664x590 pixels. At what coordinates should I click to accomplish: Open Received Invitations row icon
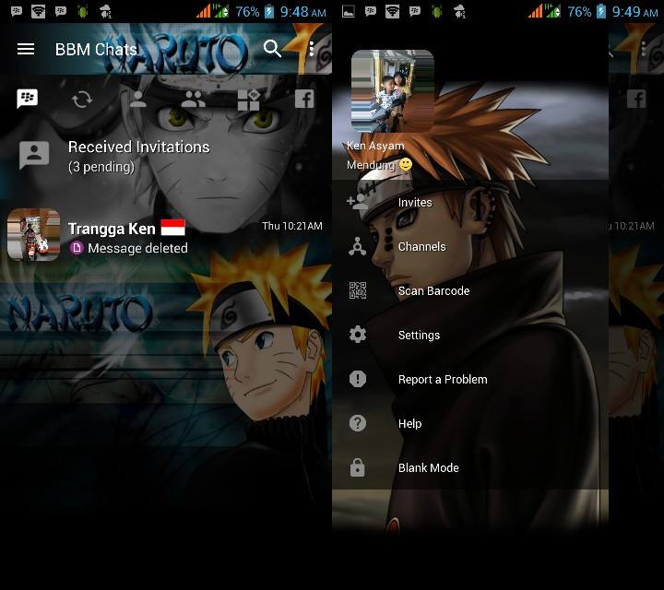34,155
